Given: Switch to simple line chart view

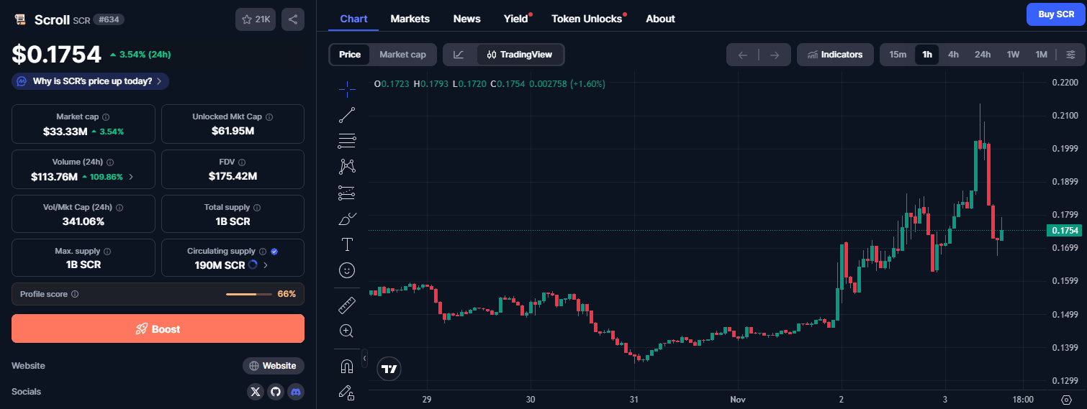Looking at the screenshot, I should tap(459, 55).
